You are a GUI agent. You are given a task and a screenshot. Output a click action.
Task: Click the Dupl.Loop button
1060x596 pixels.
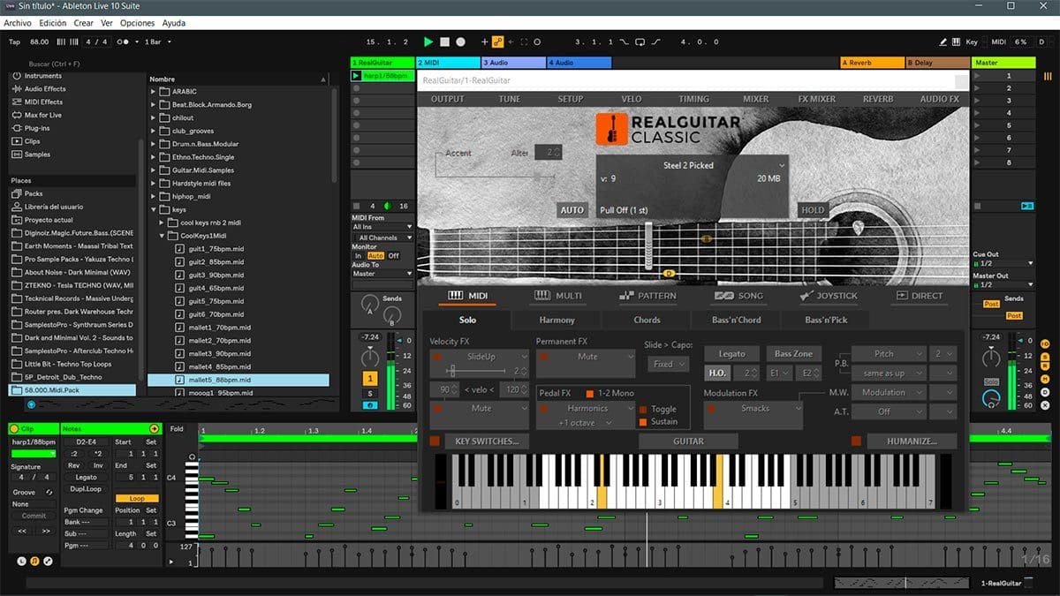86,488
